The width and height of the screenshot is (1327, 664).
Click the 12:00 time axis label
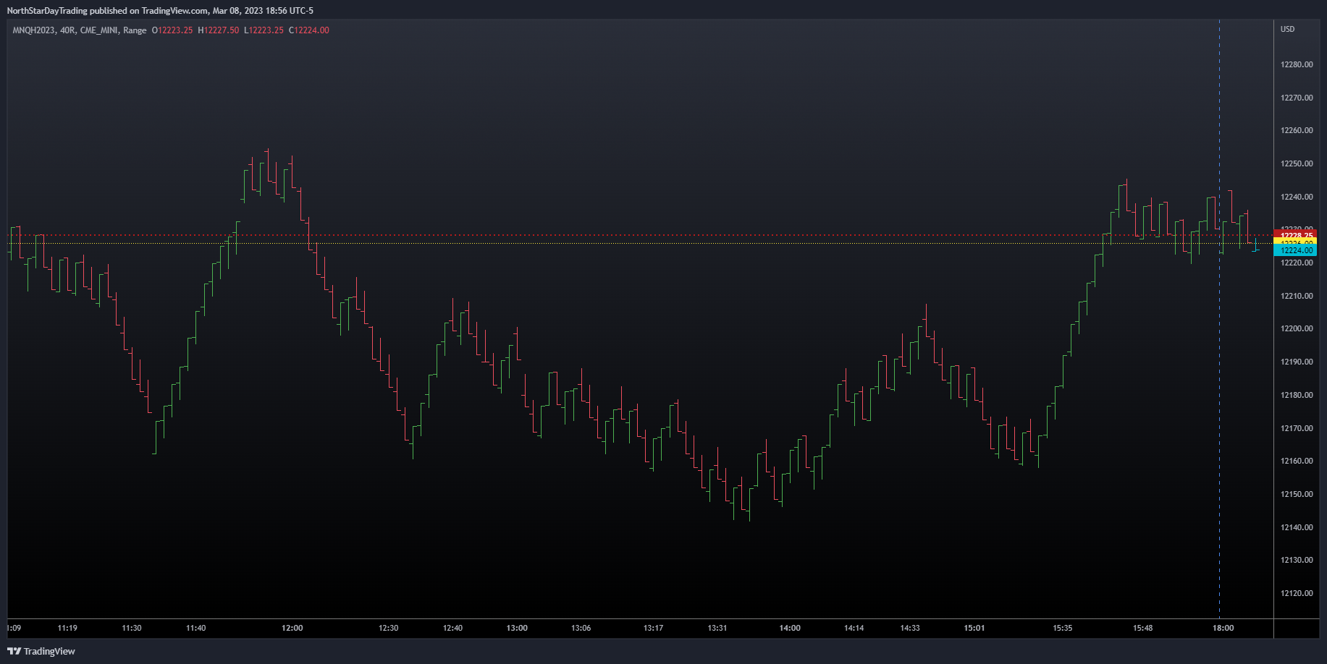[292, 628]
